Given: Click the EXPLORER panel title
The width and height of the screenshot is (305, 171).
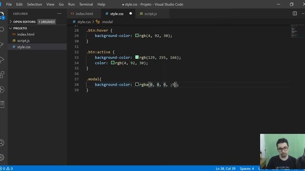Looking at the screenshot, I should (20, 14).
